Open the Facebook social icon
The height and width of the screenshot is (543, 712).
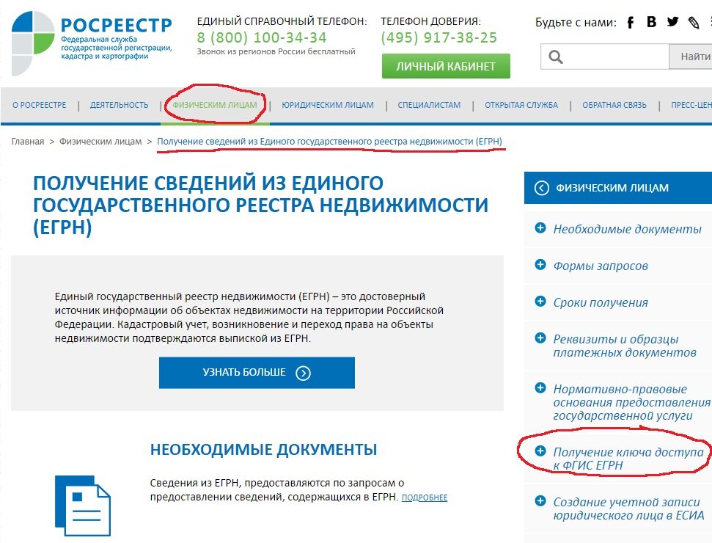[x=631, y=22]
